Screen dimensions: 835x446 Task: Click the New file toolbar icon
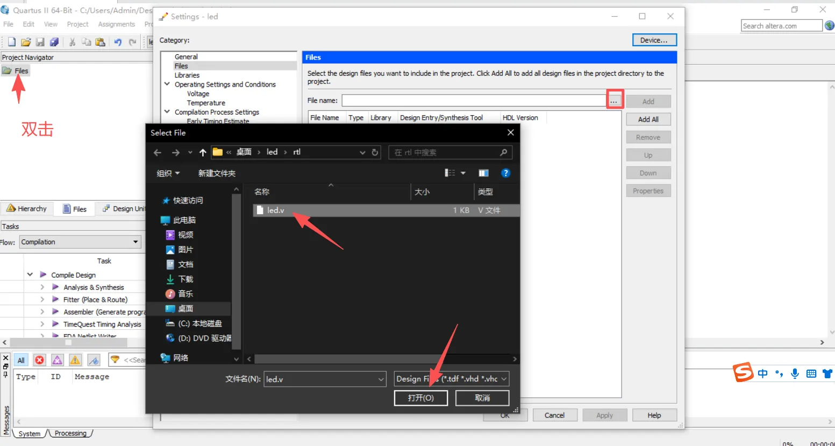(x=11, y=42)
